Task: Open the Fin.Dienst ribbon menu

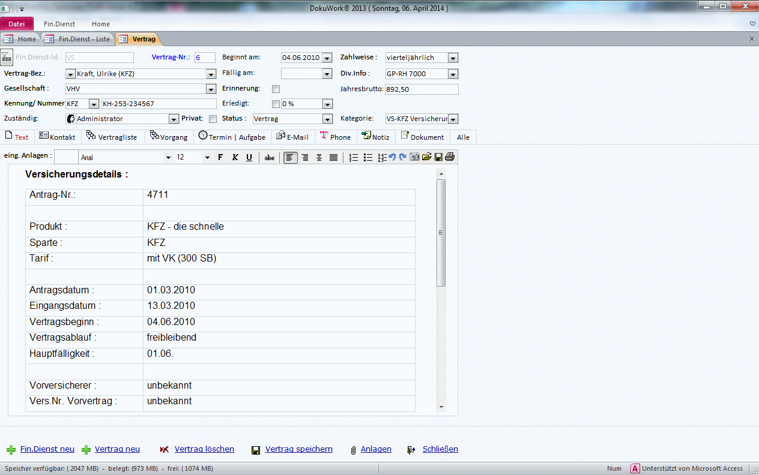Action: (x=59, y=24)
